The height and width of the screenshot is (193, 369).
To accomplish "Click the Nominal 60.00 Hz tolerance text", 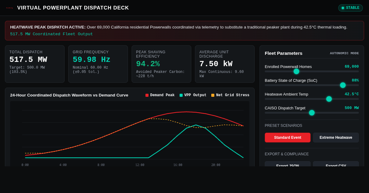I will [90, 70].
